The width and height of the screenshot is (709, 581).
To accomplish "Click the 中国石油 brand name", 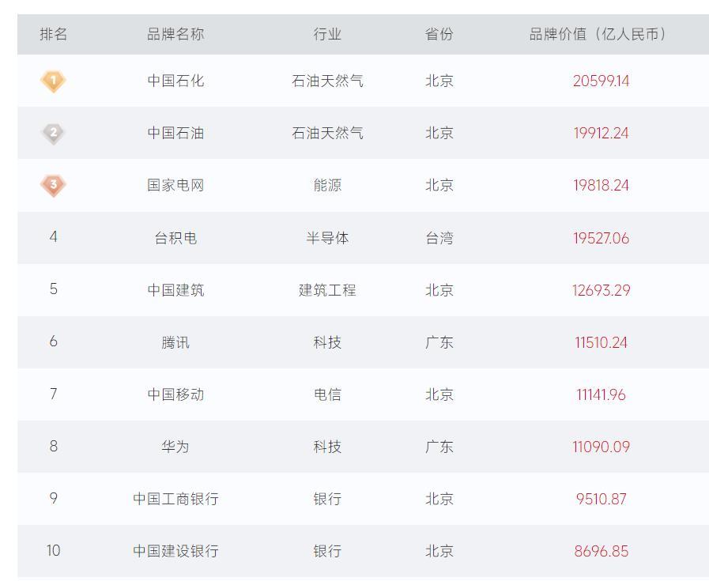I will click(x=175, y=133).
